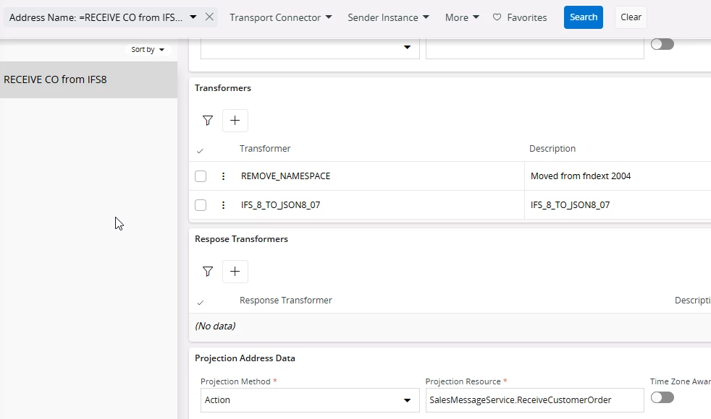Image resolution: width=711 pixels, height=419 pixels.
Task: Click the heart Favorites icon
Action: tap(497, 17)
